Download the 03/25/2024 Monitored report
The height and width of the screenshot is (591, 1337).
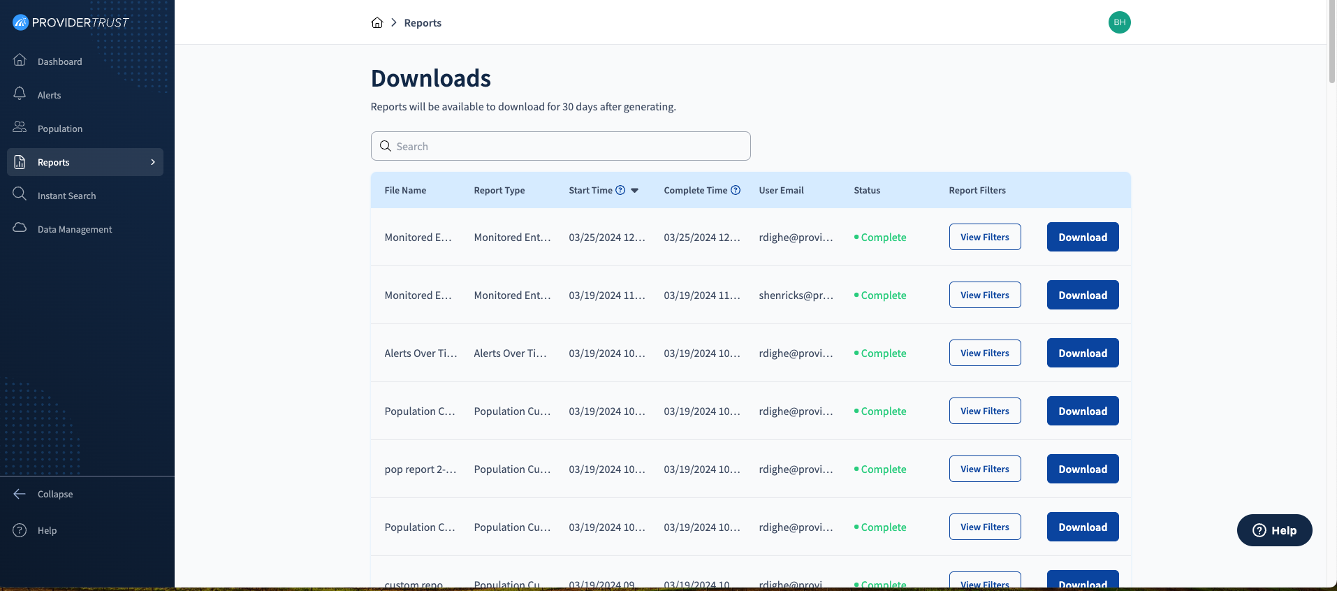1083,237
